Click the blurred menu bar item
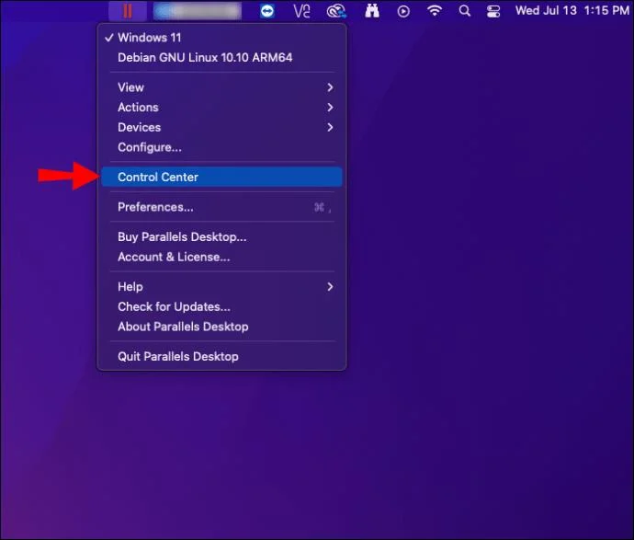634x540 pixels. coord(198,11)
